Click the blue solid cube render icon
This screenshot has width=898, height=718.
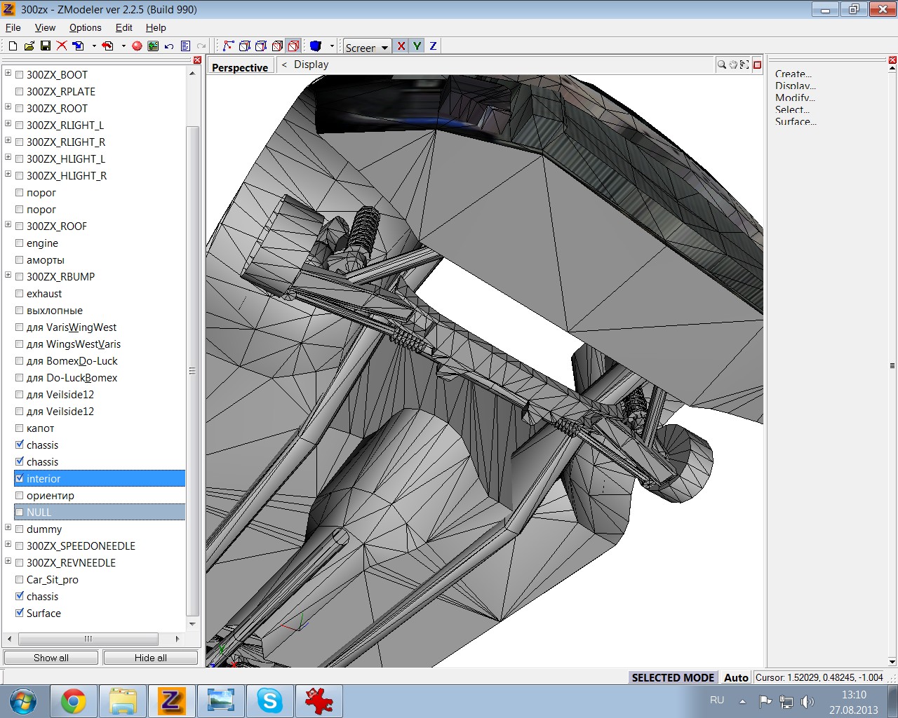click(316, 46)
